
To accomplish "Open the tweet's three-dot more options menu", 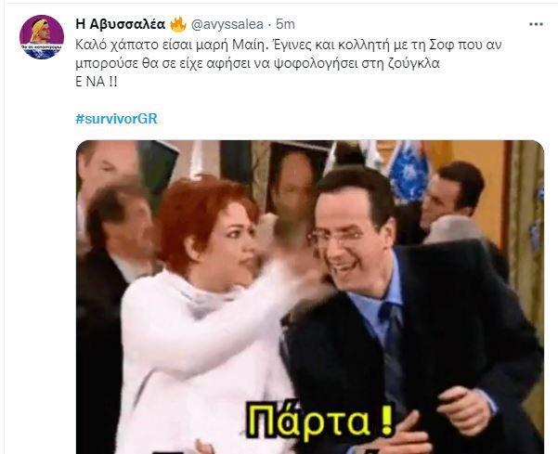I will (x=536, y=24).
